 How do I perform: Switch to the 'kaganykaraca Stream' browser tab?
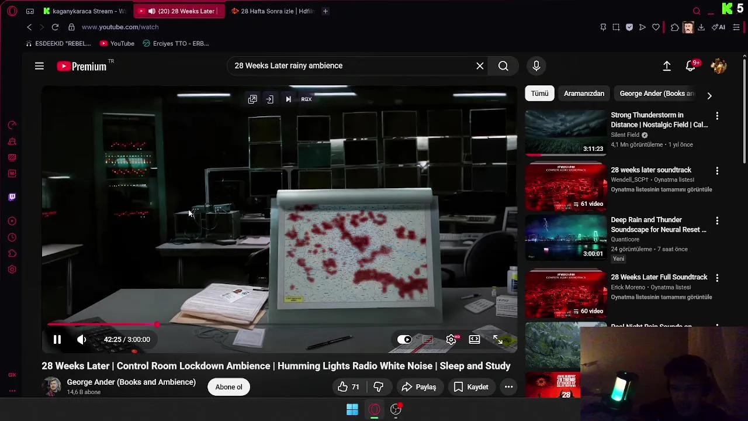click(85, 11)
